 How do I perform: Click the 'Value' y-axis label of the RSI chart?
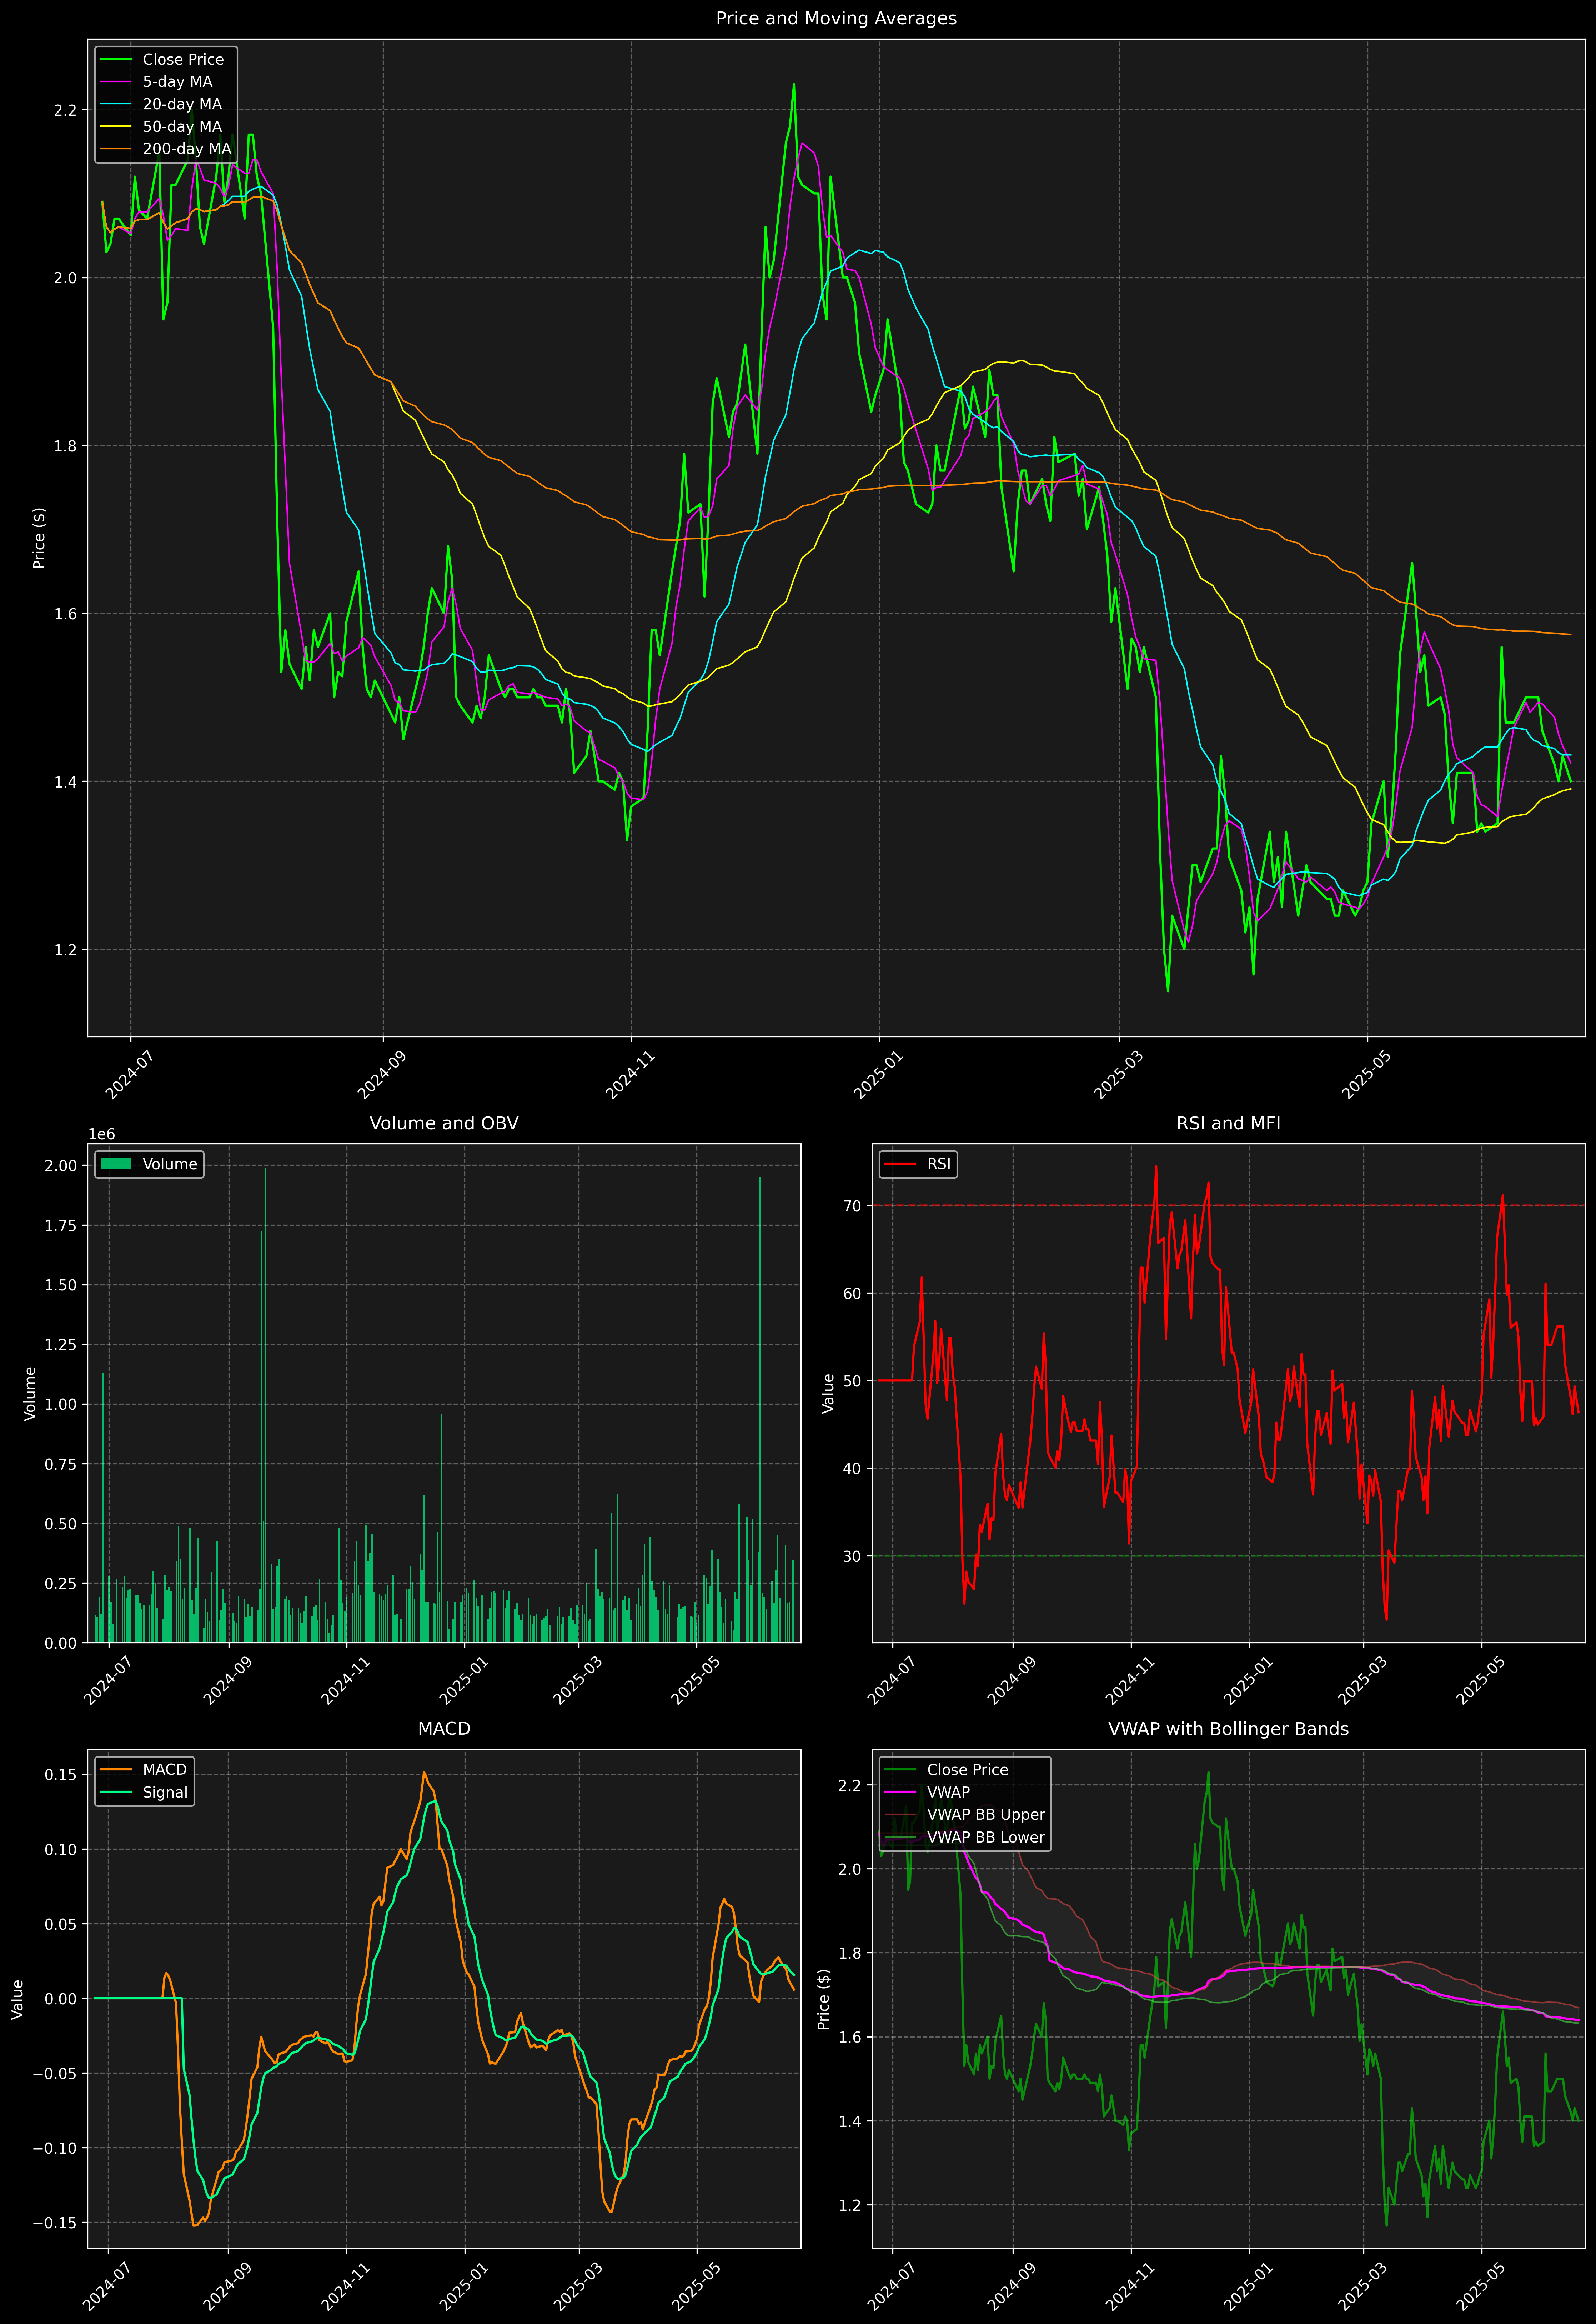828,1393
